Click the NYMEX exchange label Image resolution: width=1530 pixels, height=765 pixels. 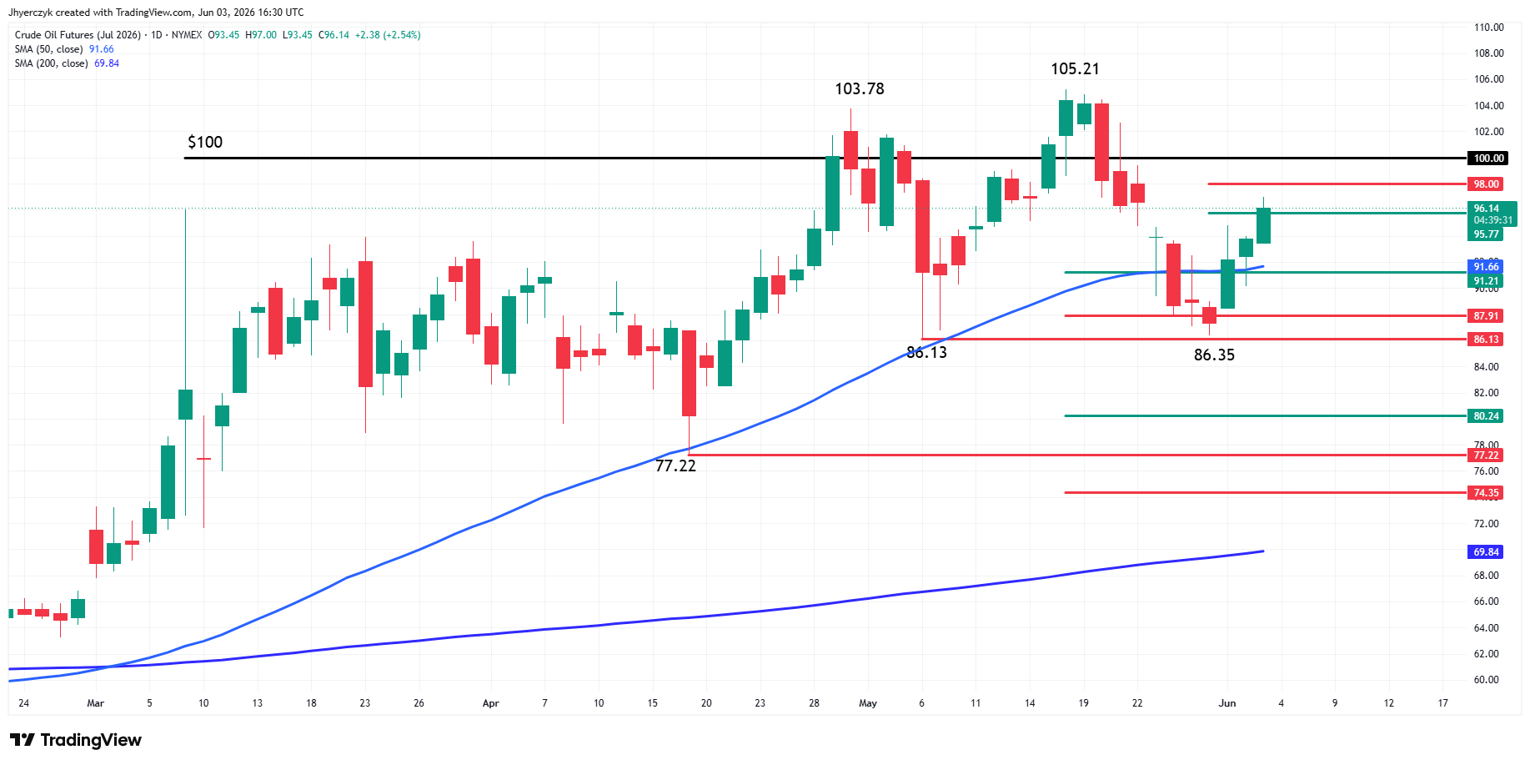coord(187,35)
